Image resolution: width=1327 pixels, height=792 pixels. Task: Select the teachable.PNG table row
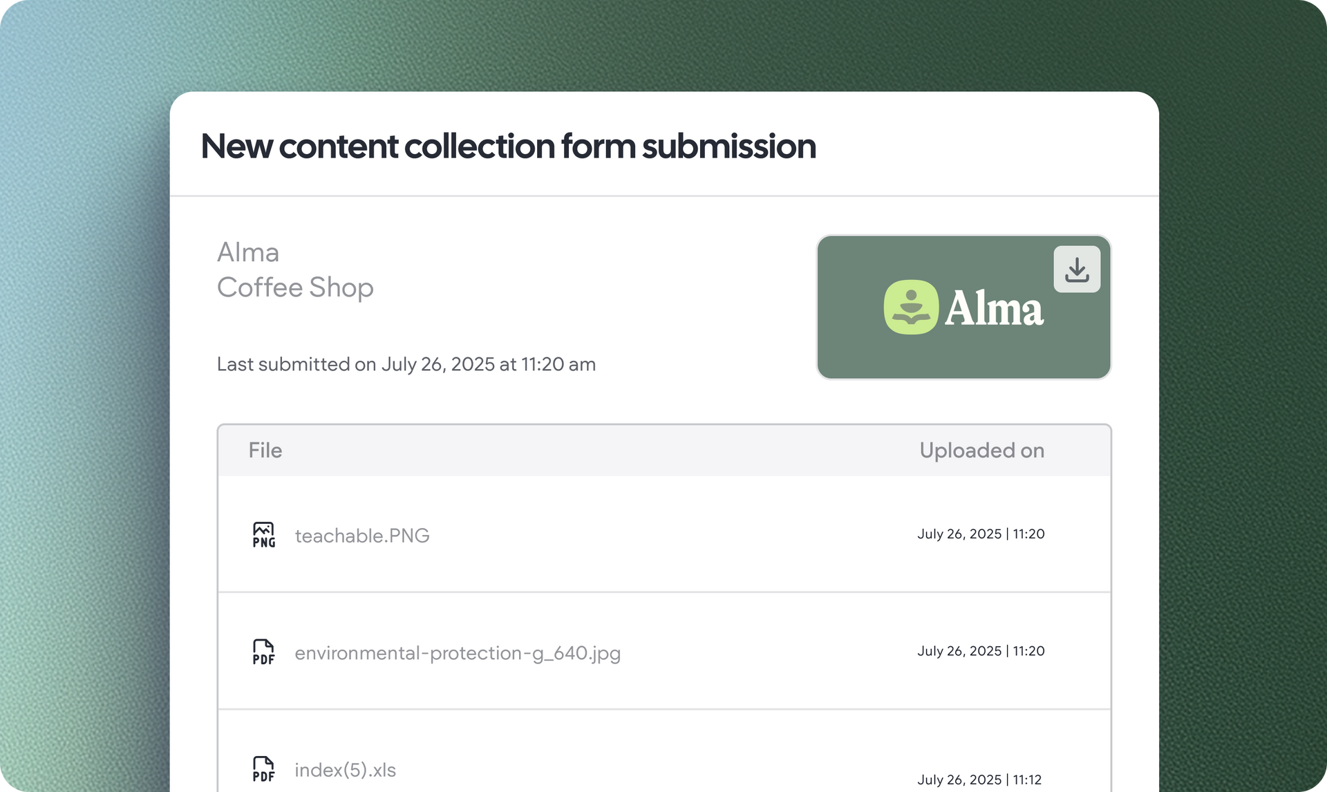pyautogui.click(x=664, y=534)
